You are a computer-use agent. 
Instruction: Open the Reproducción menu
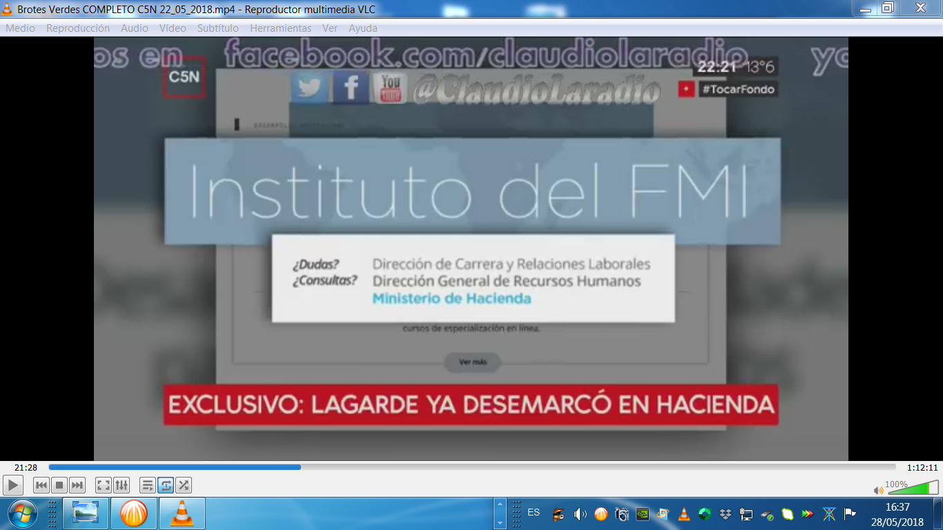(x=78, y=28)
